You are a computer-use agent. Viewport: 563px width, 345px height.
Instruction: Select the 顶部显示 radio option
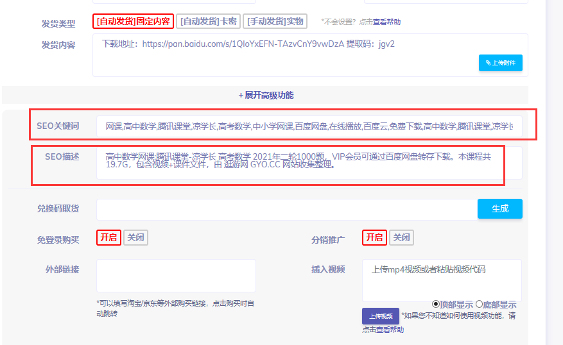point(437,305)
